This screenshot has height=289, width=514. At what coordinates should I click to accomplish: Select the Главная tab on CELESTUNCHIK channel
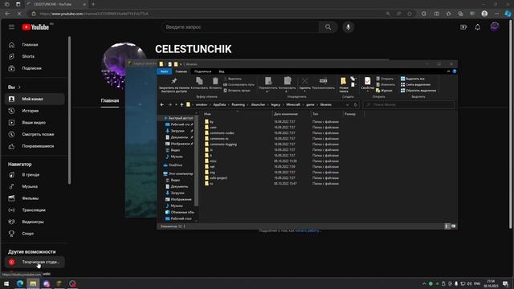[x=110, y=101]
